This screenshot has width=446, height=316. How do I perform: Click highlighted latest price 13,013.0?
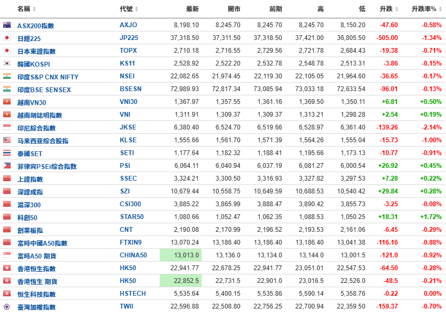180,255
